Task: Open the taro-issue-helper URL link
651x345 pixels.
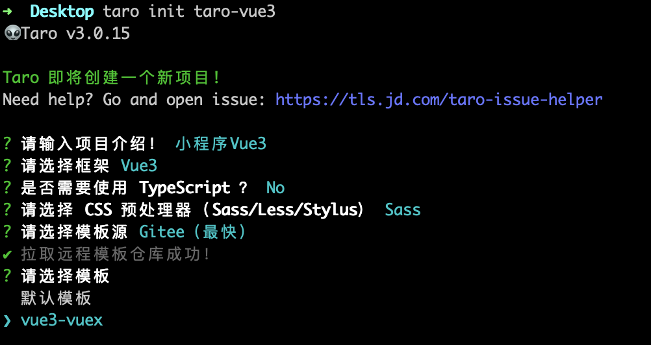Action: pos(439,100)
